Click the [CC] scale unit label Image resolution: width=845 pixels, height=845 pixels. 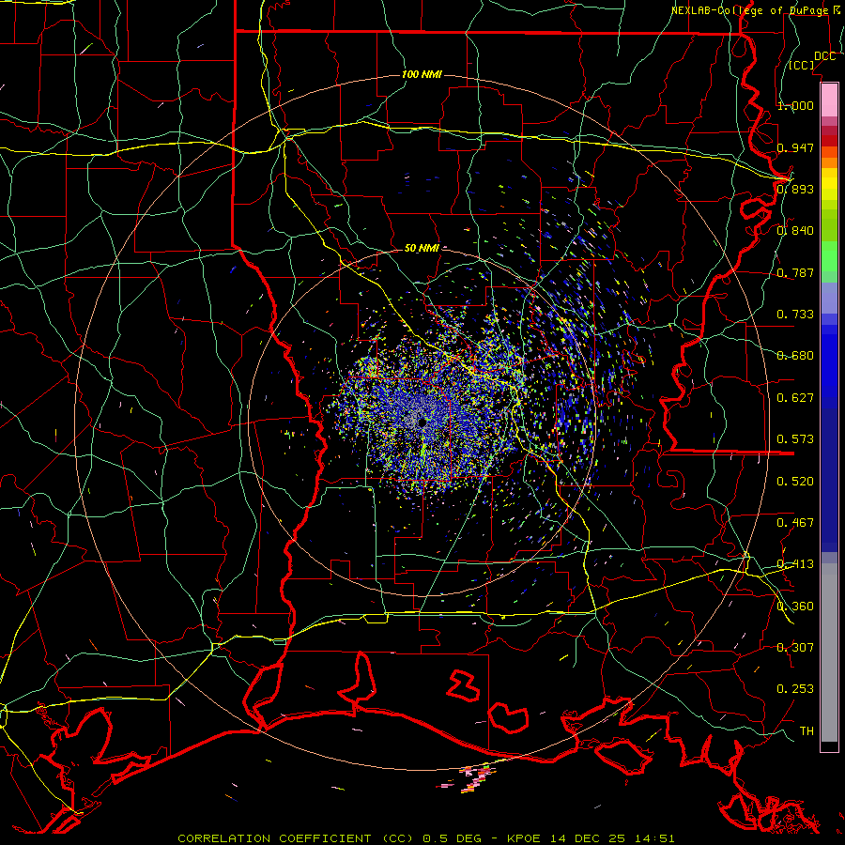click(x=802, y=65)
